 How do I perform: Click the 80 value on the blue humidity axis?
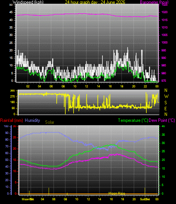click(7, 140)
